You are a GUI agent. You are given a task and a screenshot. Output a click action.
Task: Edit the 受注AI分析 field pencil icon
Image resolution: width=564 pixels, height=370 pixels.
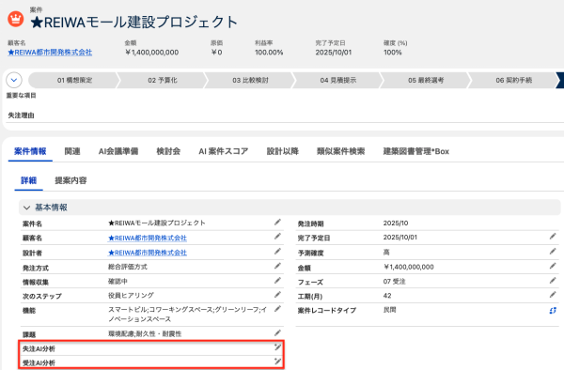pos(277,361)
